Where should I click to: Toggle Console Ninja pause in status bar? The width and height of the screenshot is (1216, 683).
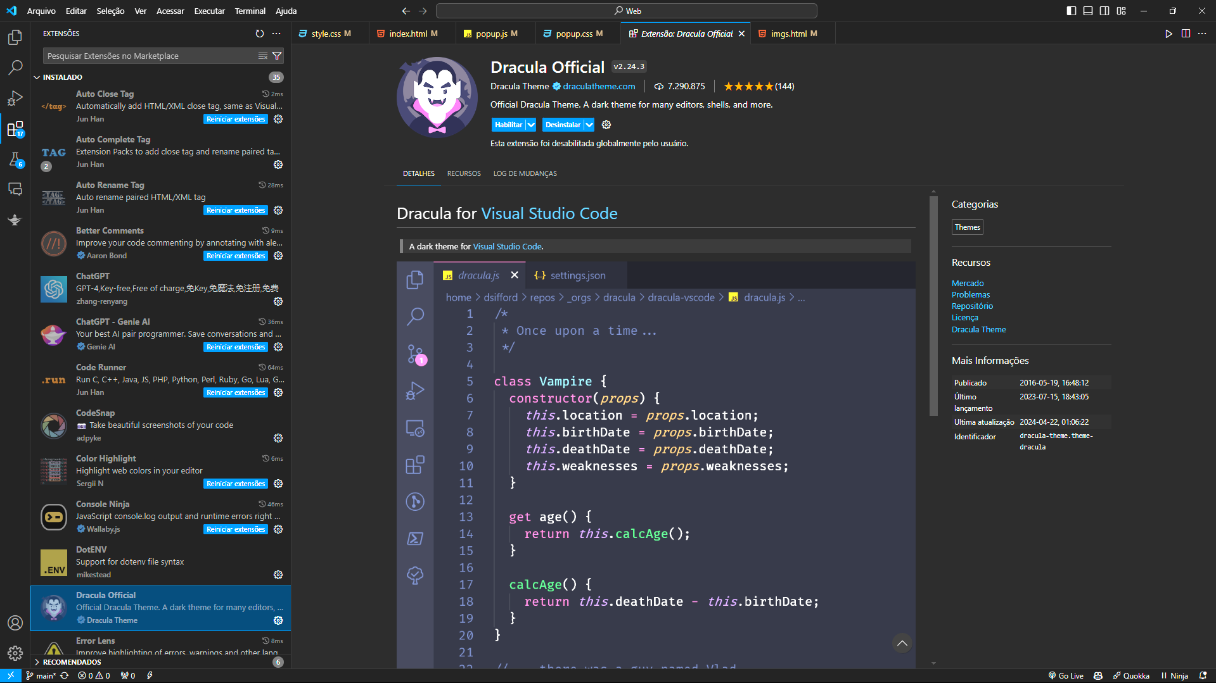[x=1174, y=675]
